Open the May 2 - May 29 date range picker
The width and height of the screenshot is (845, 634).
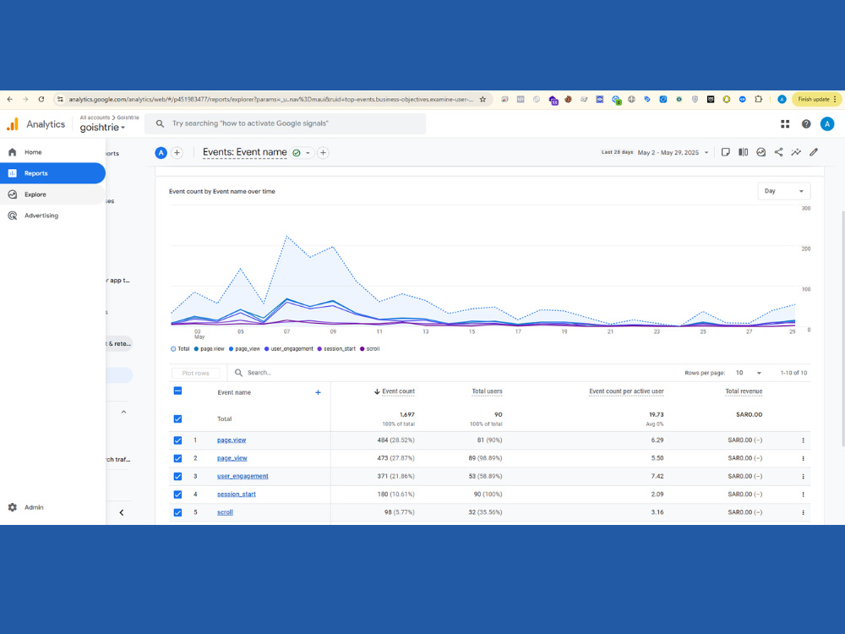[x=673, y=152]
